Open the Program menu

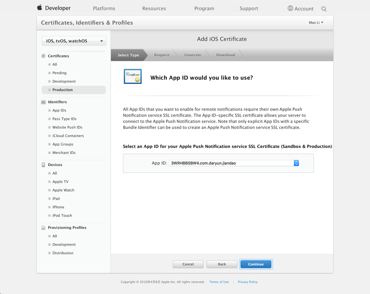click(204, 8)
